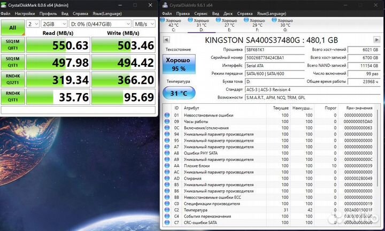The image size is (385, 231).
Task: Open Справка menu in CrystalDiskMark
Action: point(80,13)
